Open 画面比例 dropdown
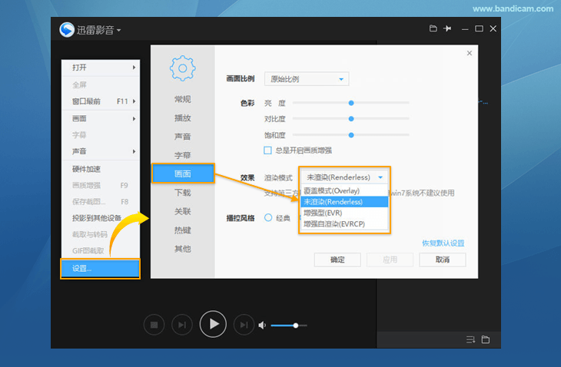Image resolution: width=561 pixels, height=367 pixels. coord(307,79)
